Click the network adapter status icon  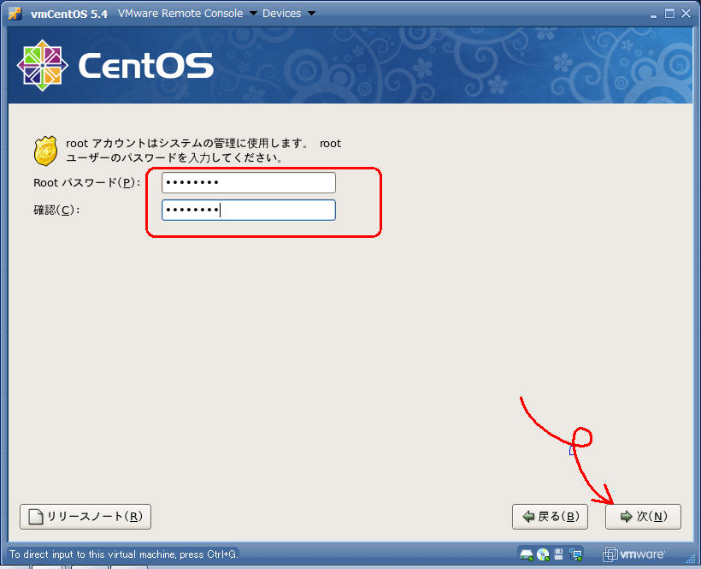574,554
